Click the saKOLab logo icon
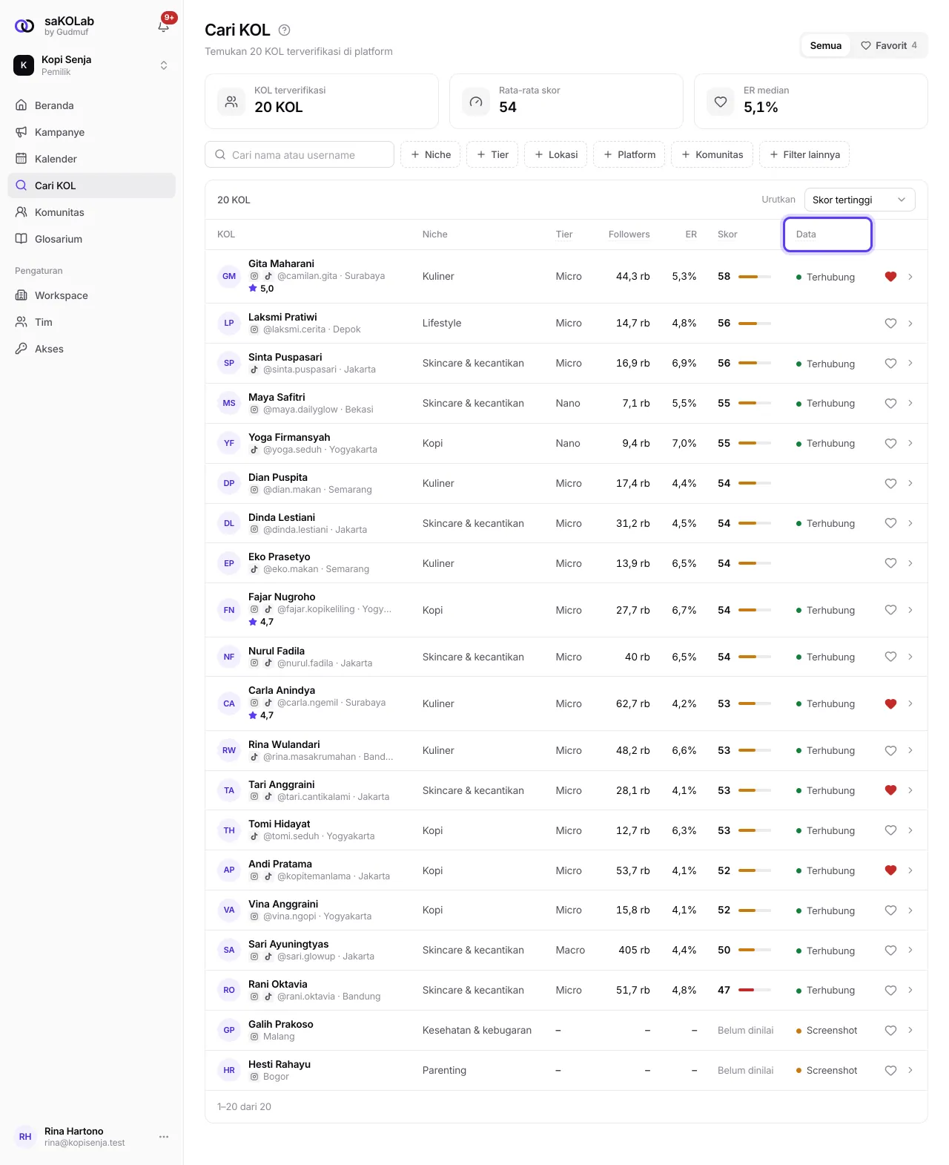949x1165 pixels. click(x=24, y=26)
